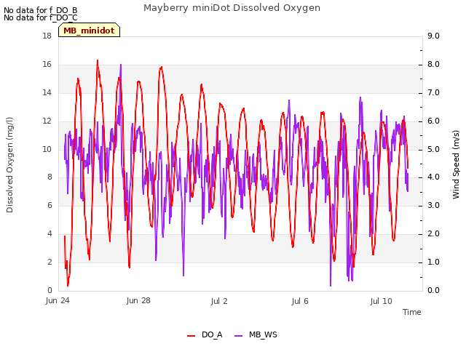Viewport: 466px width, 349px height.
Task: Click the 14 value on left axis
Action: (x=47, y=92)
